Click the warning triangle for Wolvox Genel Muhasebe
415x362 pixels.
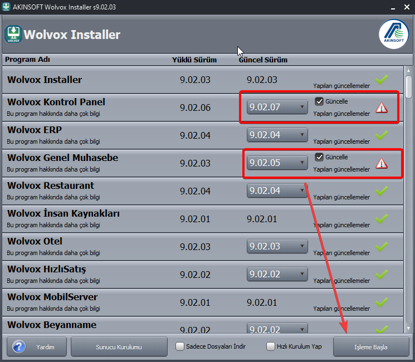382,163
